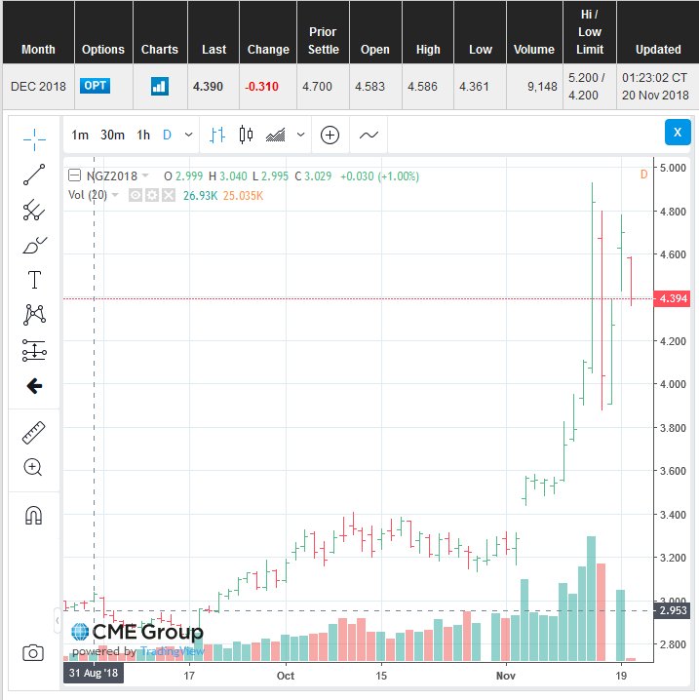This screenshot has height=700, width=699.
Task: Click the orange D marker on chart
Action: [x=643, y=175]
